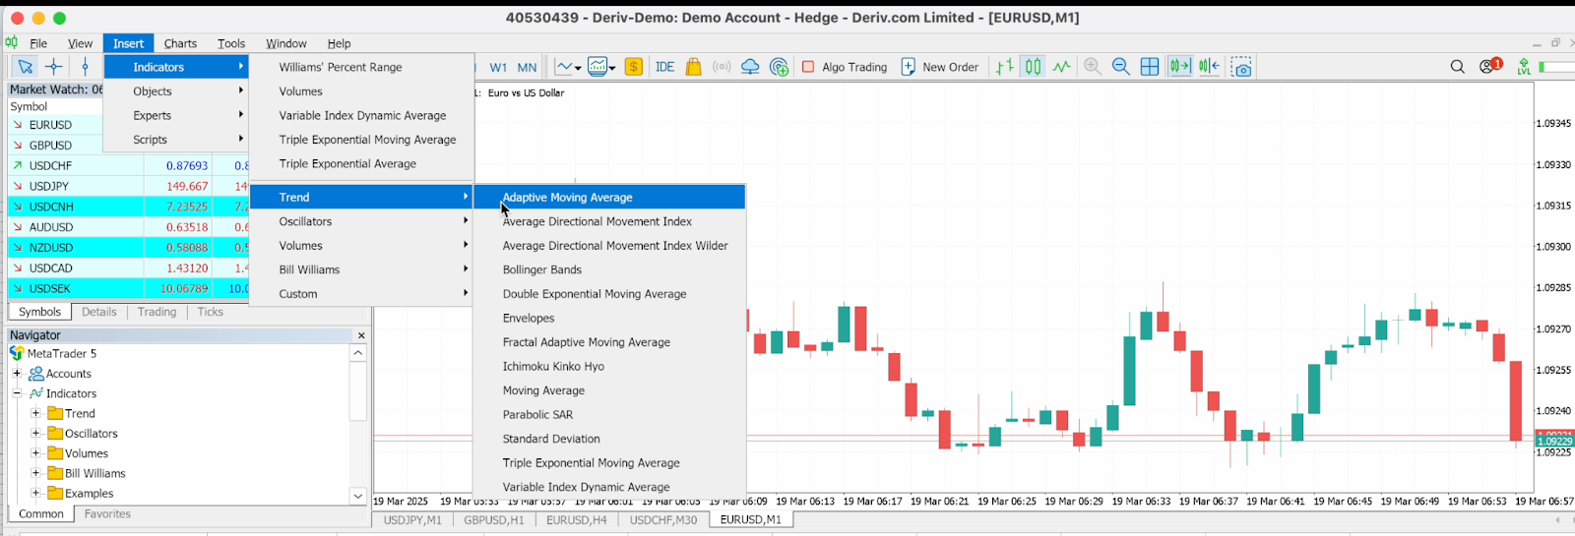Image resolution: width=1575 pixels, height=536 pixels.
Task: Open the File menu
Action: pos(38,43)
